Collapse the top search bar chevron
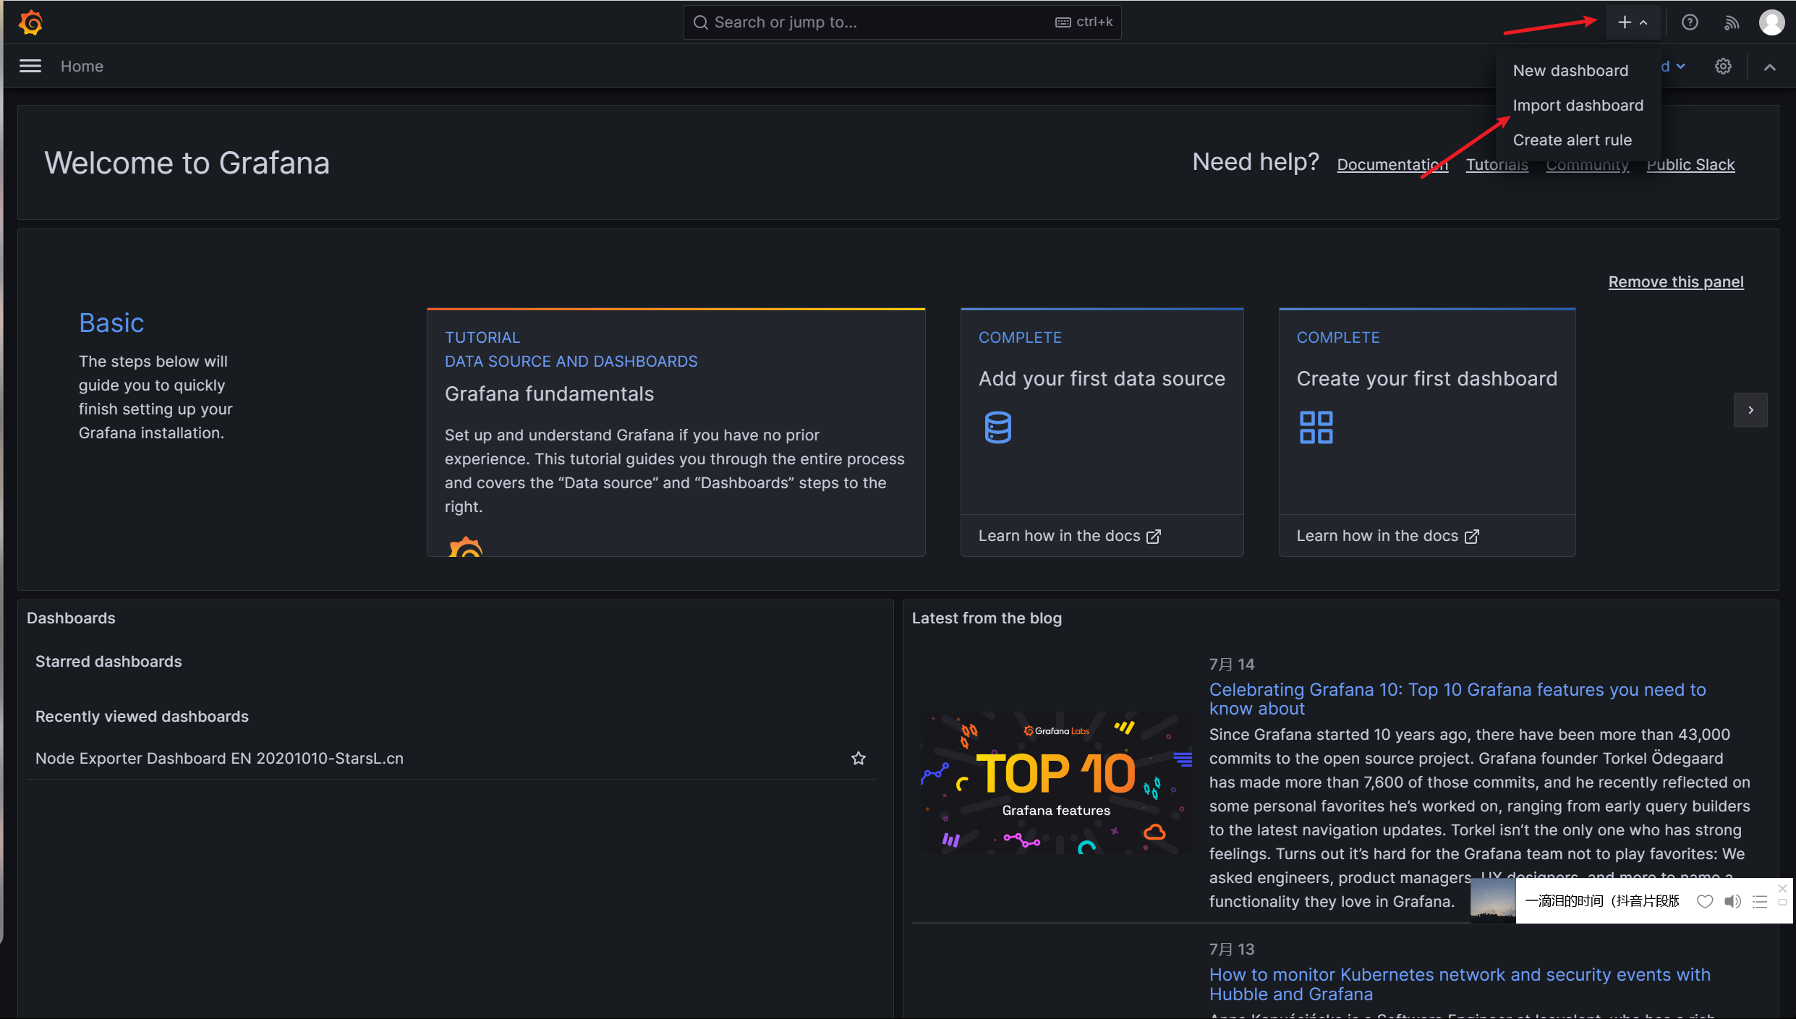Screen dimensions: 1796x1019 click(1769, 67)
